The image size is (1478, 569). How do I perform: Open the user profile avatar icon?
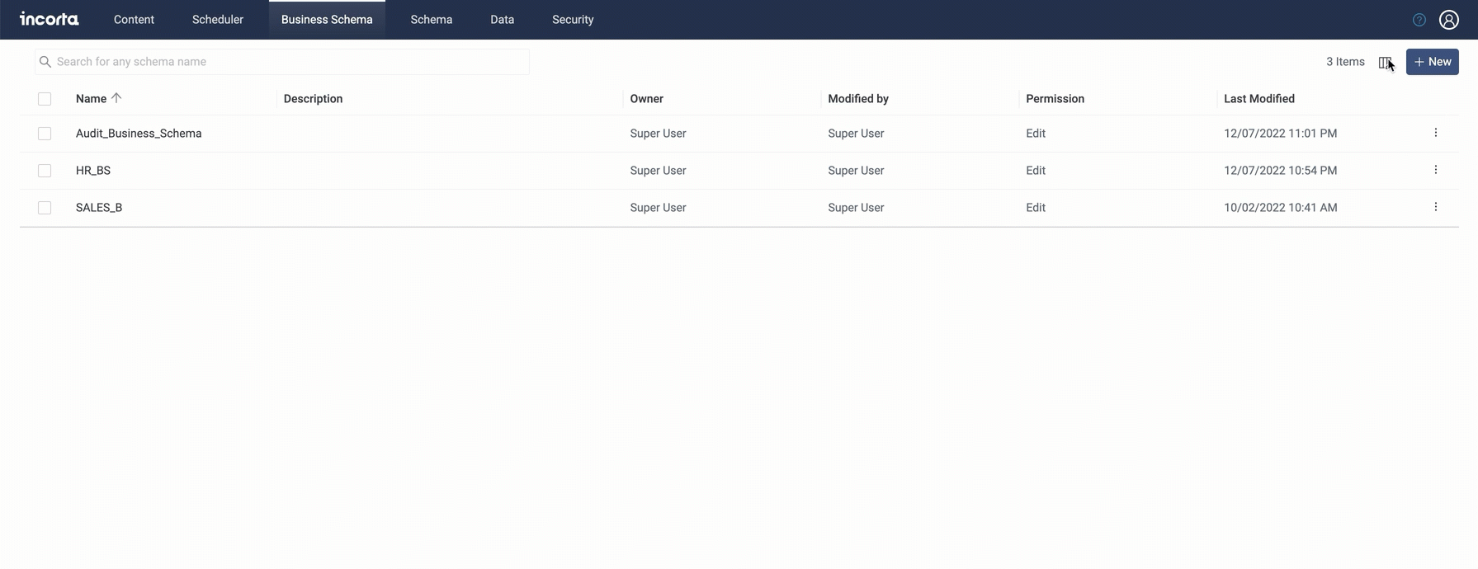1449,20
